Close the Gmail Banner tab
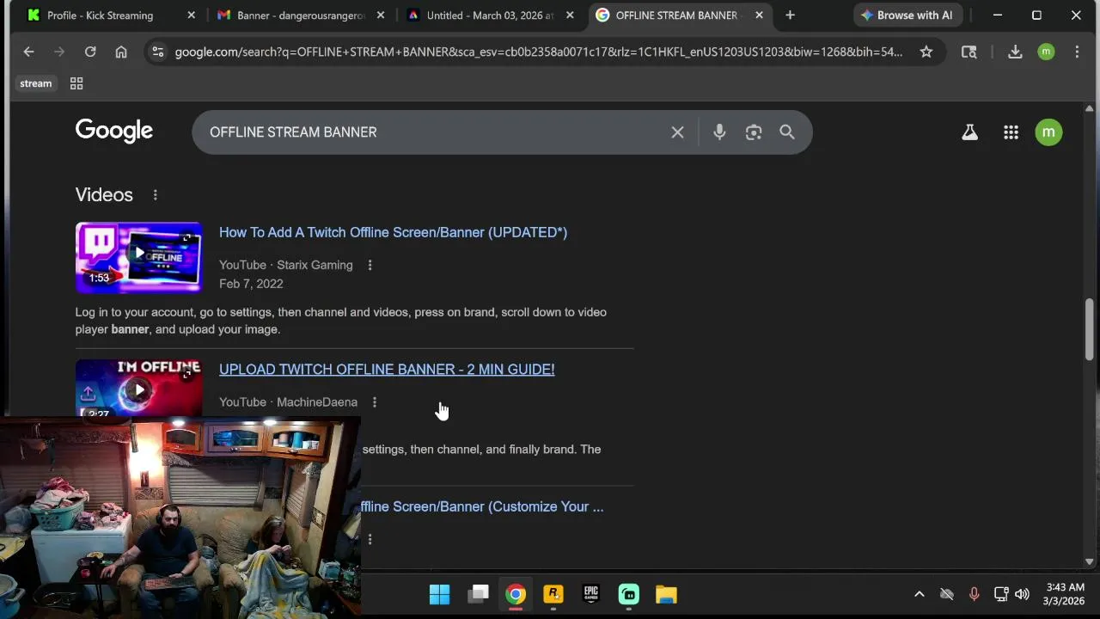1100x619 pixels. click(x=381, y=15)
